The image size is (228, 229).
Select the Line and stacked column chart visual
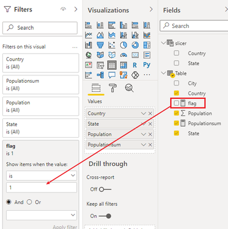pyautogui.click(x=124, y=35)
